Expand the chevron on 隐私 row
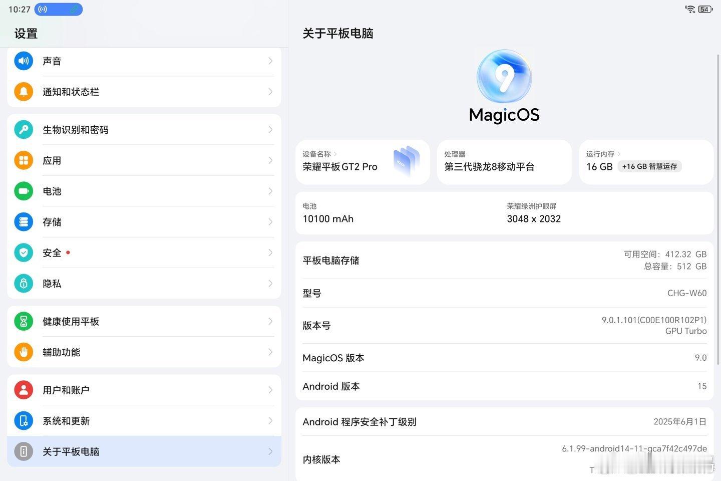This screenshot has width=721, height=481. click(270, 284)
